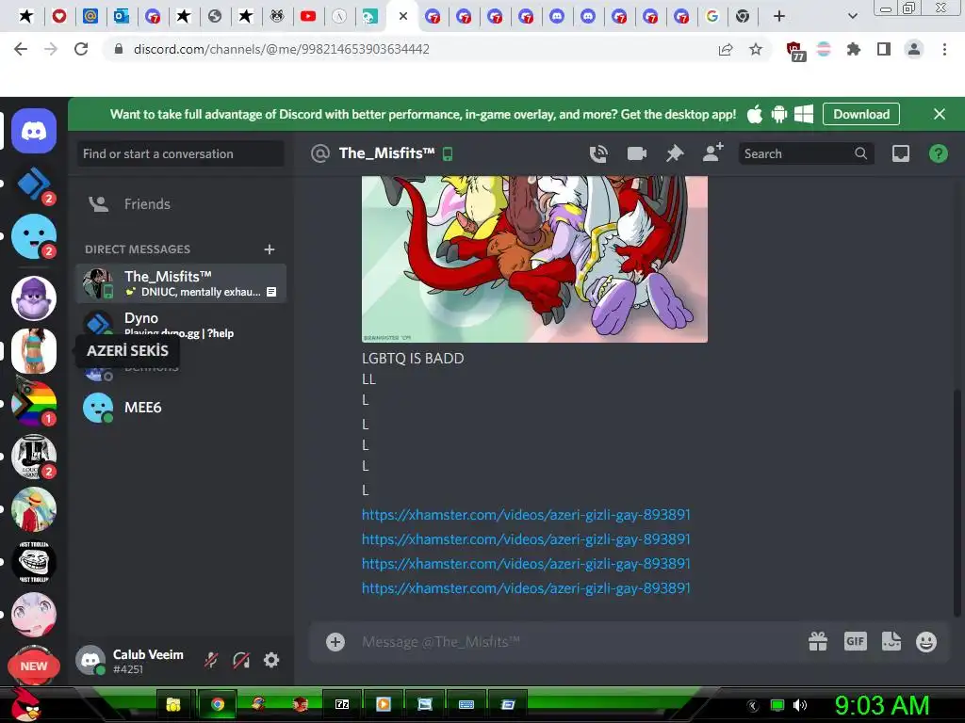Screen dimensions: 965x723
Task: Click the chat vertical scrollbar
Action: pos(957,502)
